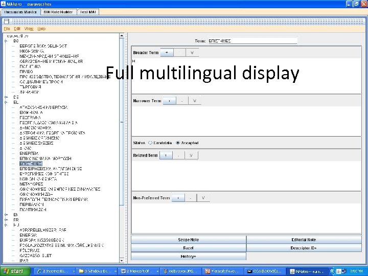Viewport: 368px width, 276px height.
Task: Switch to command prompt taskbar item
Action: click(265, 271)
